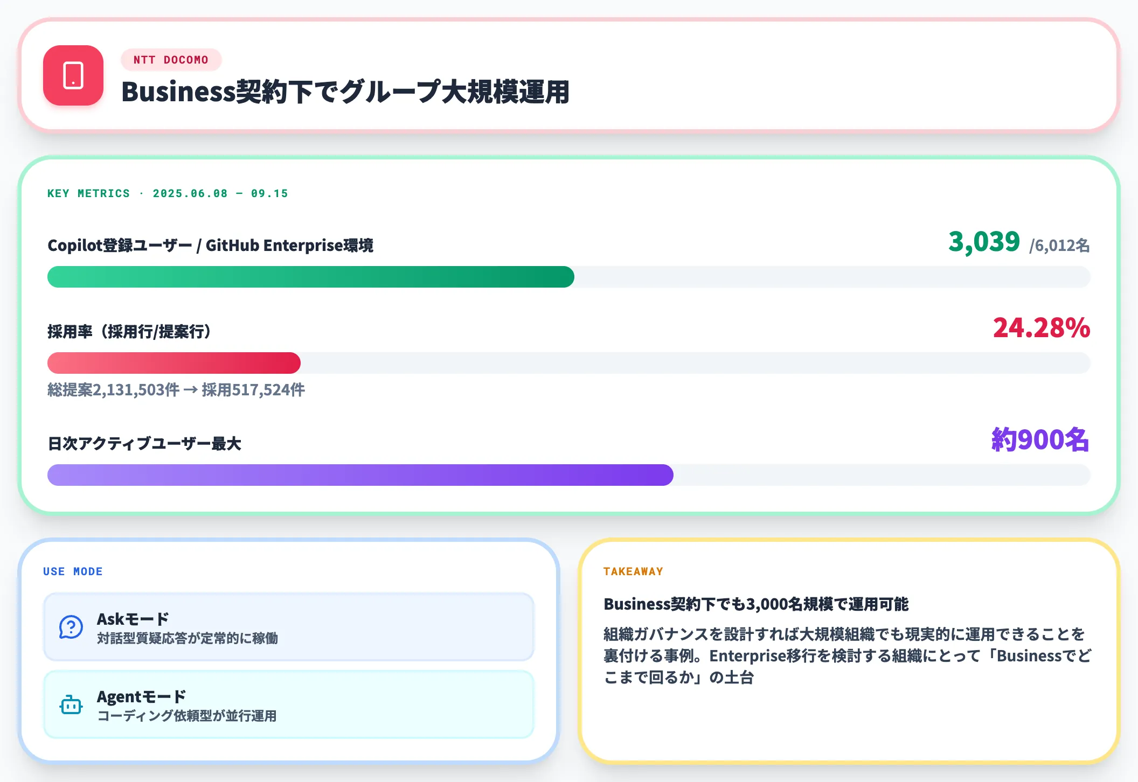Click the 3,039 value
Screen dimensions: 1138x782
pyautogui.click(x=984, y=241)
